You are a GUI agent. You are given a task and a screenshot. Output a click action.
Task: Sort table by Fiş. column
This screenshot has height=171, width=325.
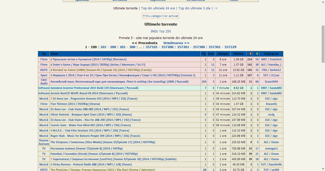[204, 54]
